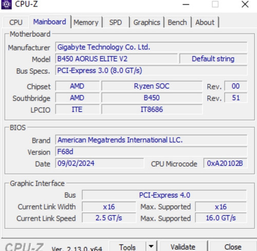Go to the SPD tab
257x251 pixels.
(116, 23)
